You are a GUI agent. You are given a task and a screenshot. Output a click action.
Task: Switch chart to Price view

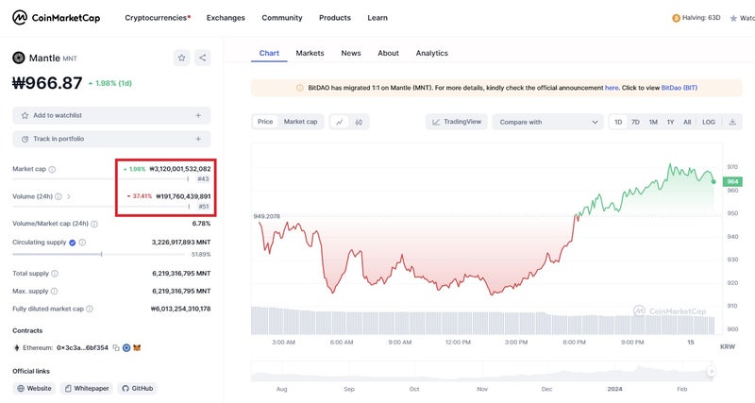[265, 122]
